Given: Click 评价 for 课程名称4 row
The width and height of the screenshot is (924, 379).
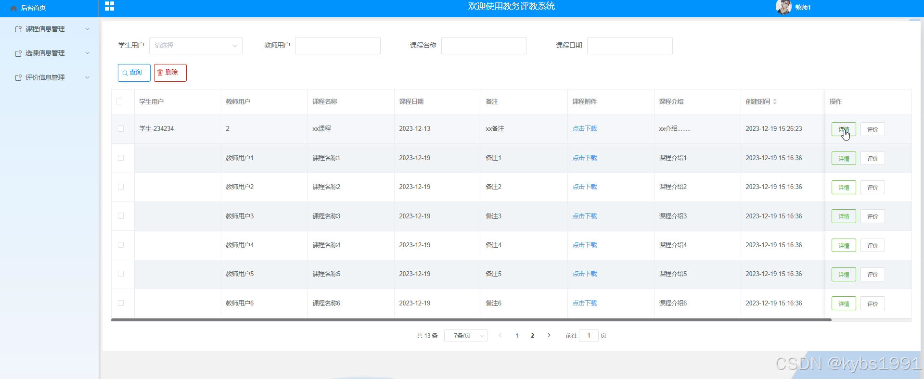Looking at the screenshot, I should pos(873,246).
